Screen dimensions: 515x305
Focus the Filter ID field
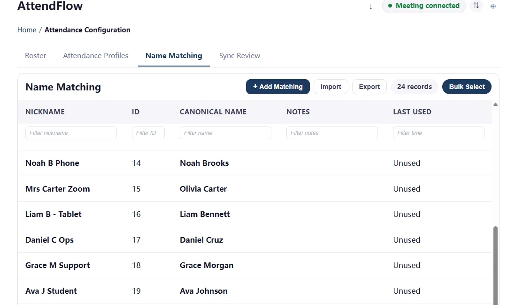tap(148, 133)
